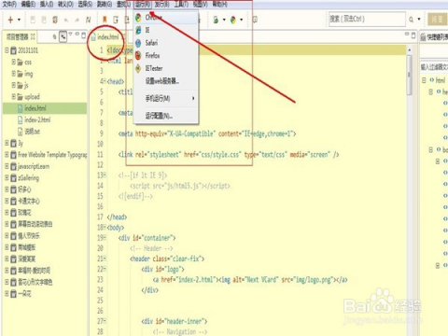
Task: Click the Save All toolbar icon
Action: pyautogui.click(x=44, y=20)
